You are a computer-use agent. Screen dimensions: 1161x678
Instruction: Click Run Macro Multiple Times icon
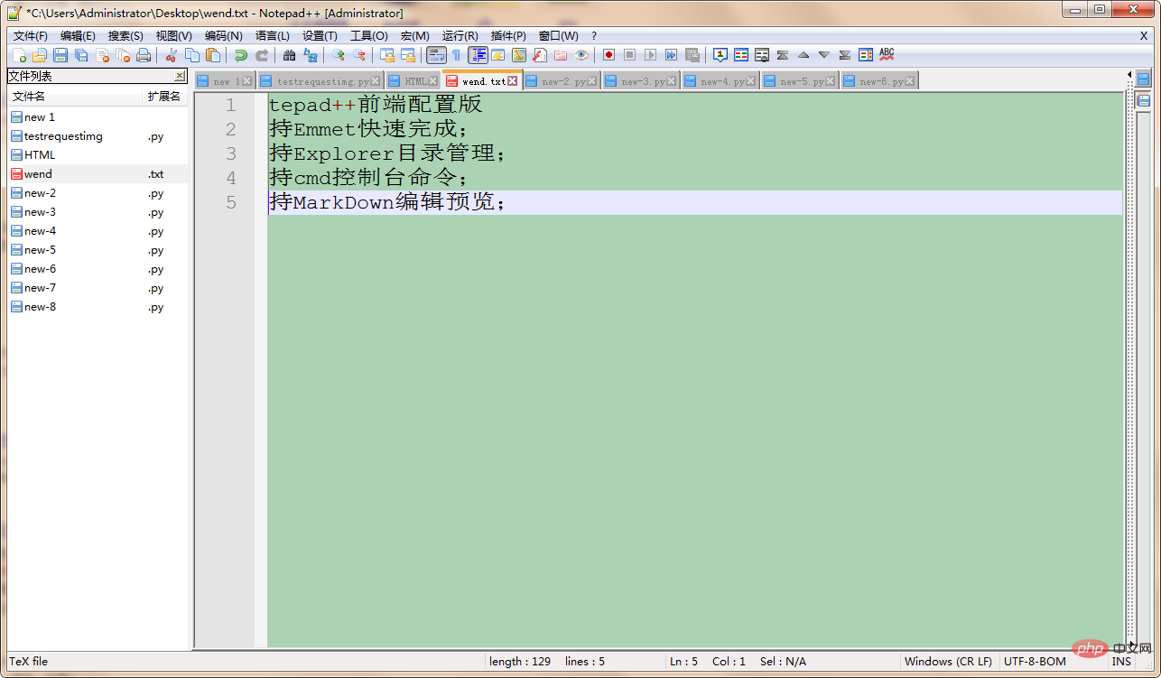pos(671,55)
